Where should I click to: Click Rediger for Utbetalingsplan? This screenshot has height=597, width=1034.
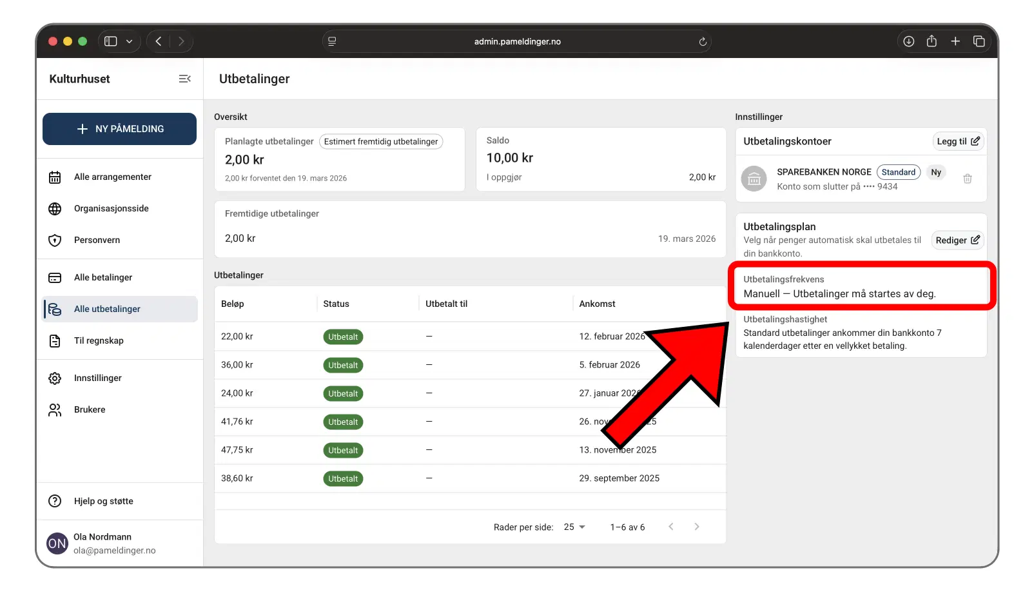pyautogui.click(x=957, y=240)
